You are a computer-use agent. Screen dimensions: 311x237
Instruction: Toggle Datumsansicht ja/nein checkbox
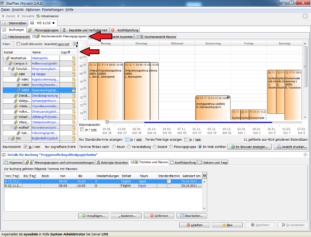82,129
